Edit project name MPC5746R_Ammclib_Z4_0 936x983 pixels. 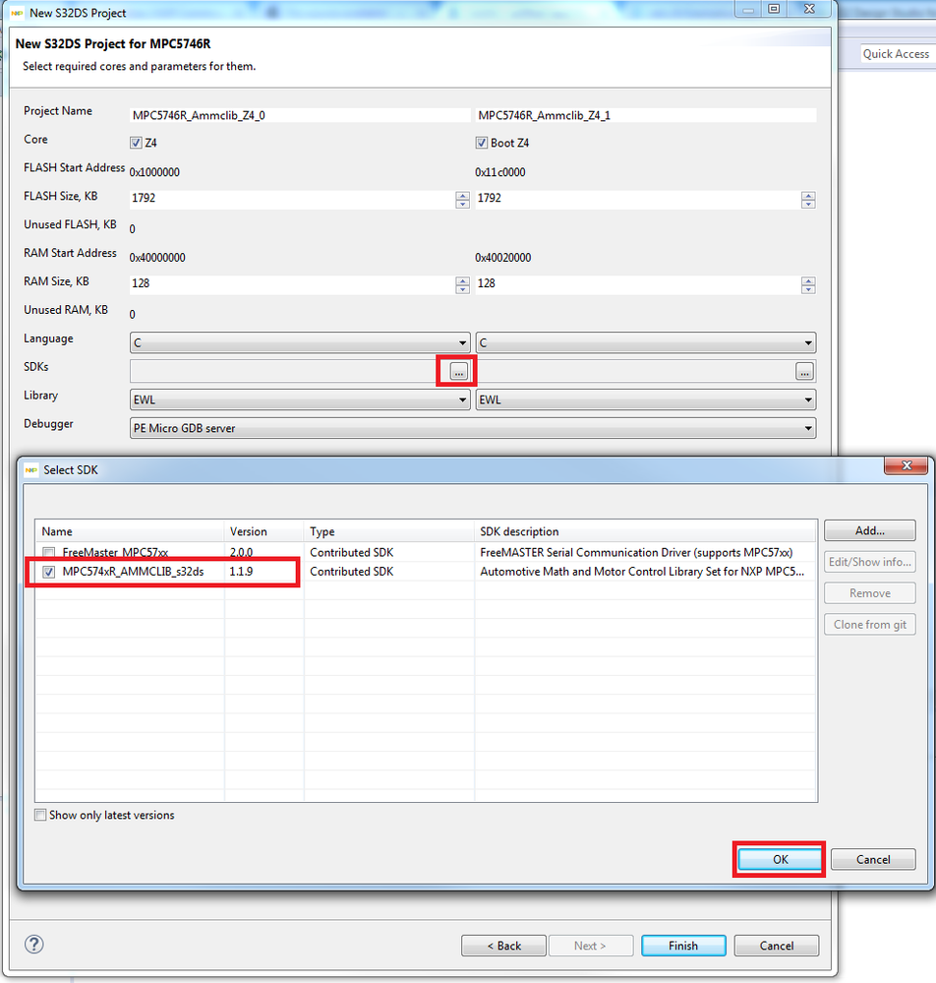[300, 115]
